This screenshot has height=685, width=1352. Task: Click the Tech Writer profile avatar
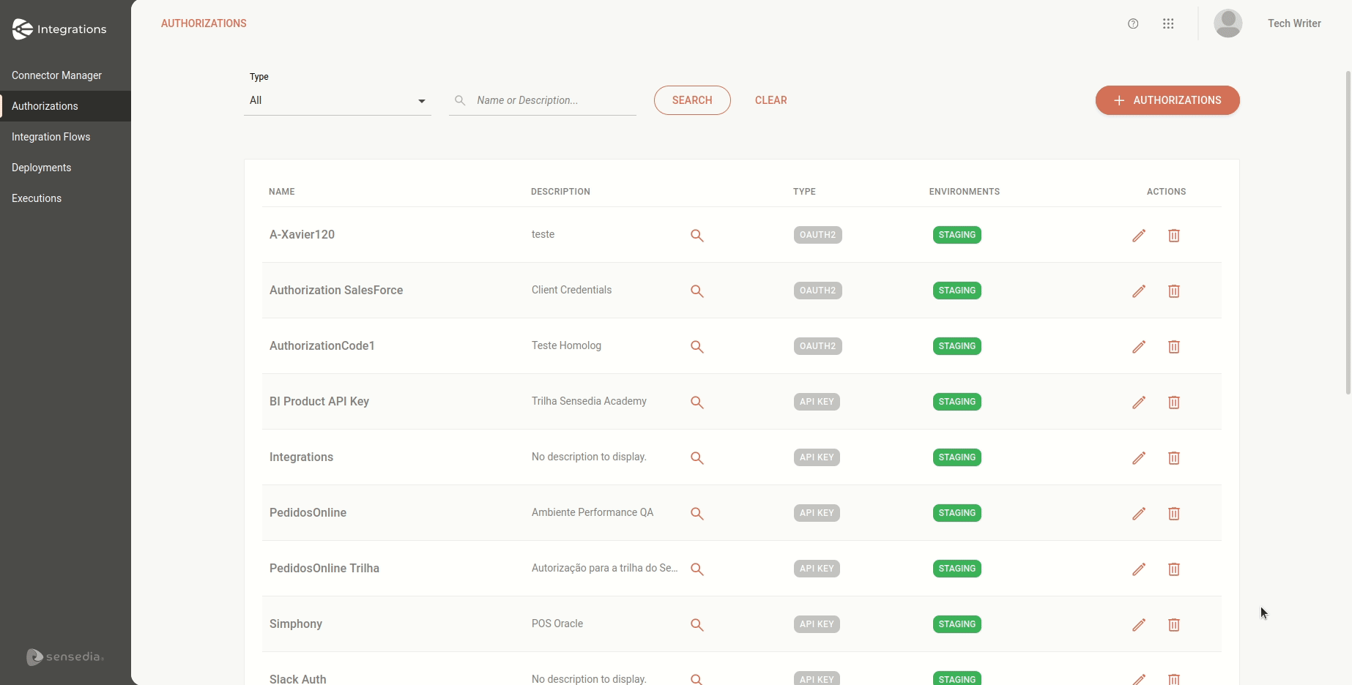pyautogui.click(x=1228, y=23)
